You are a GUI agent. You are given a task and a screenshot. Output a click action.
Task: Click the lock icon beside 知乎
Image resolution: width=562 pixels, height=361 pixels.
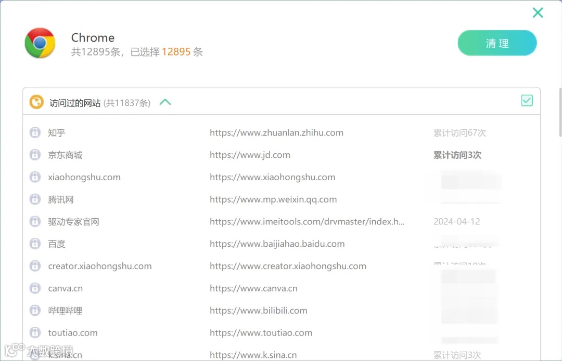click(35, 132)
